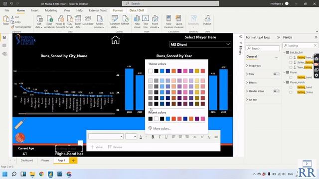The image size is (319, 179).
Task: Click the Paste icon in the ribbon
Action: tap(5, 20)
